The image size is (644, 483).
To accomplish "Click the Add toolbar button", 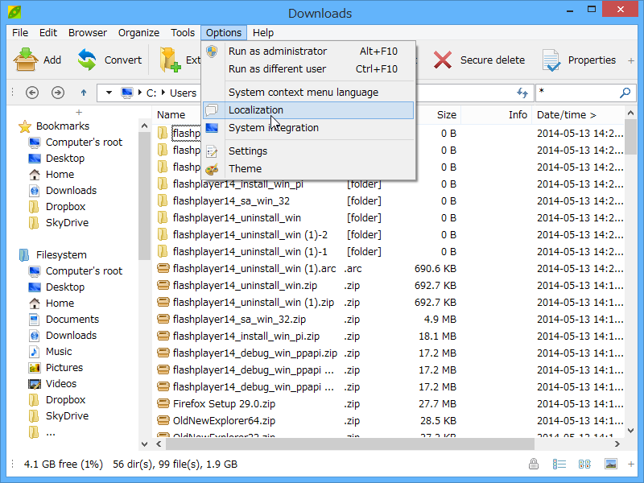I will point(38,60).
